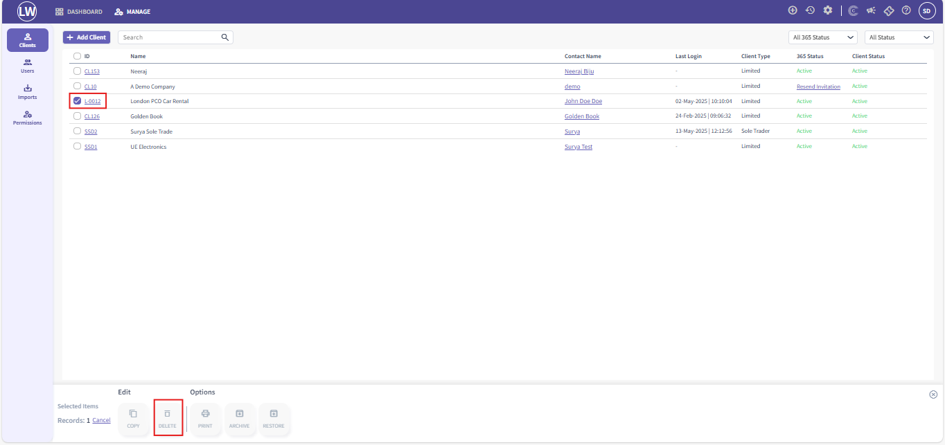Click the Client Type column header

point(756,56)
